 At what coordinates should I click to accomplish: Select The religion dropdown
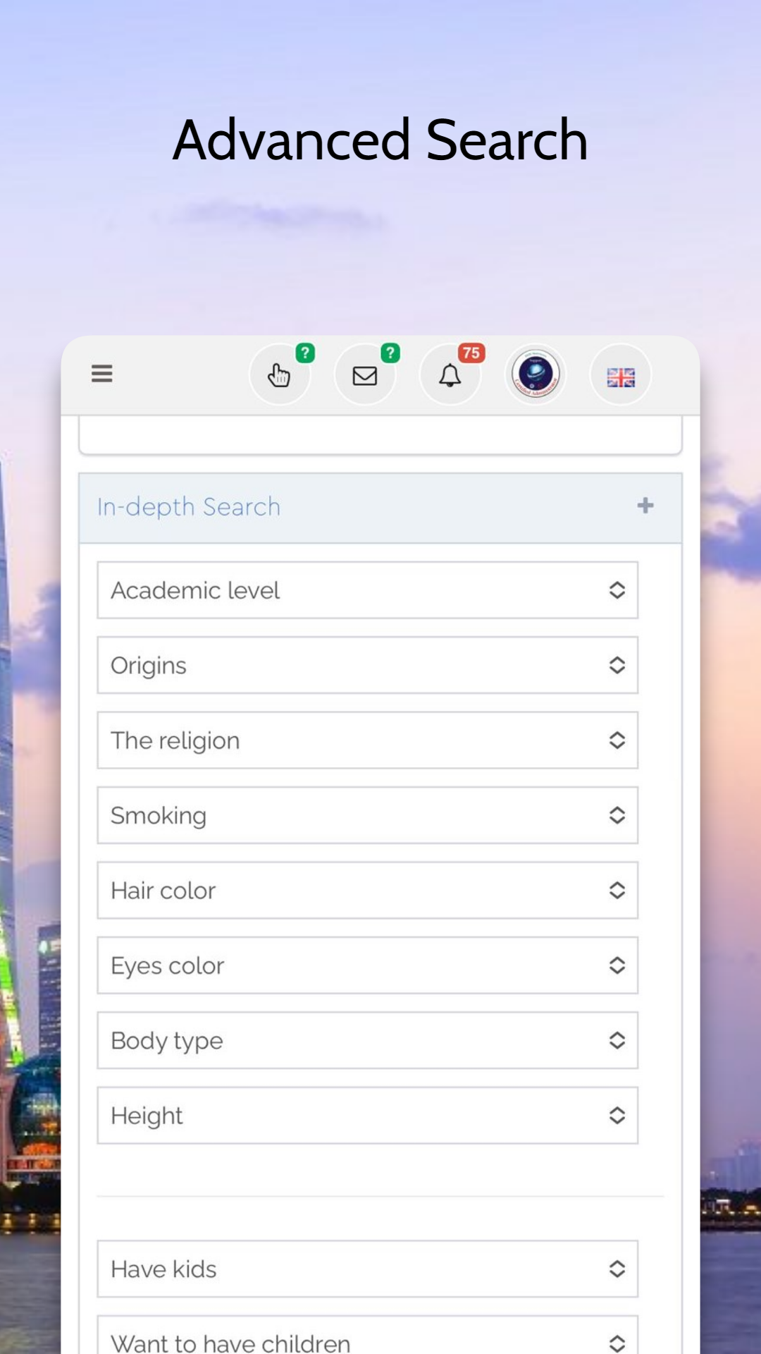click(367, 740)
